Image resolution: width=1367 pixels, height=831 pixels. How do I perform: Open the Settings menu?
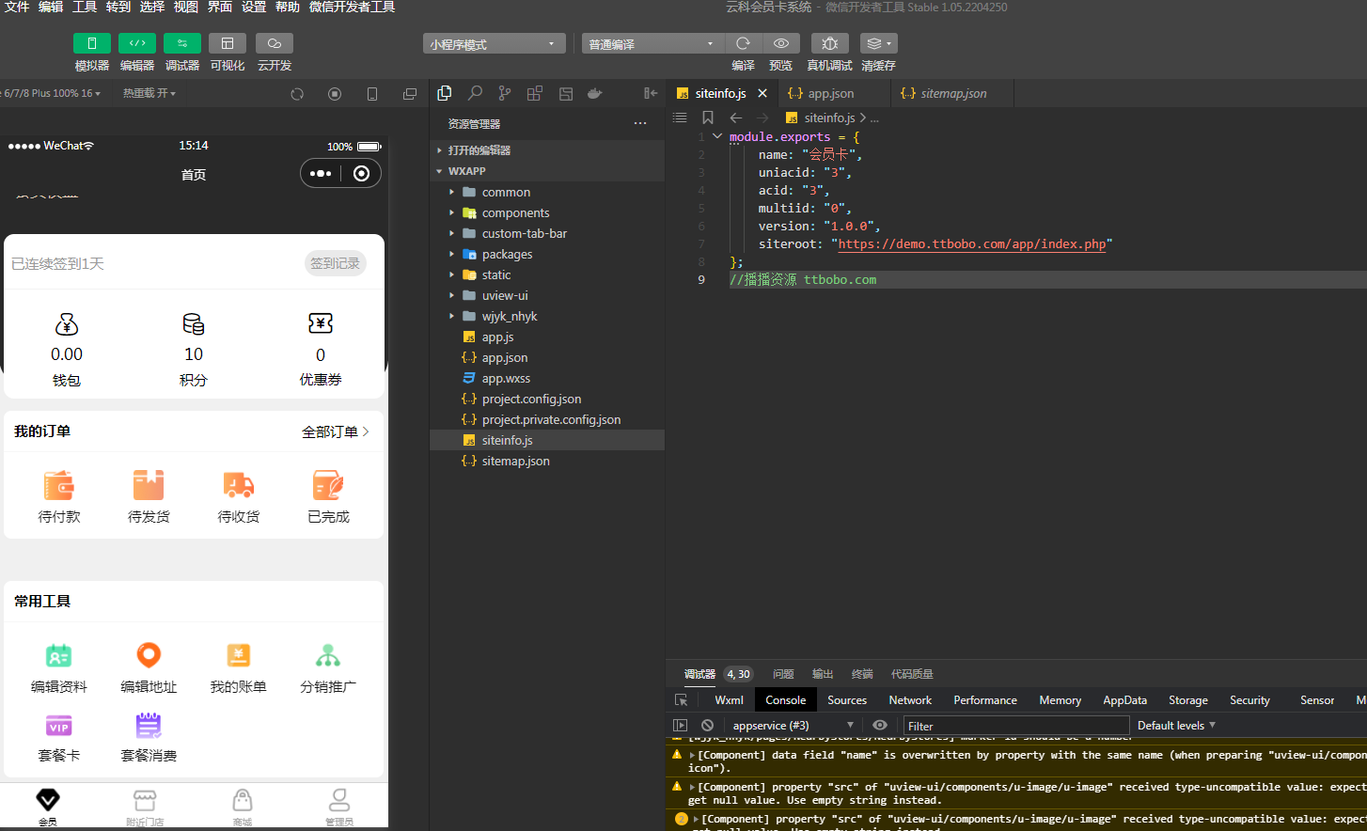(x=254, y=7)
